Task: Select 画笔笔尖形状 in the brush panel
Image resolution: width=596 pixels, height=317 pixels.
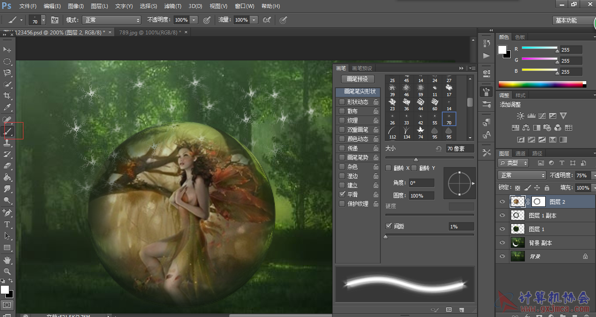Action: [357, 92]
